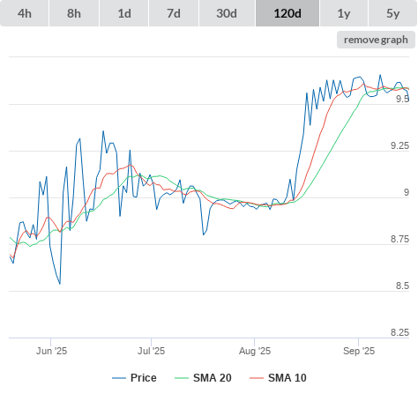Choose the 1d time range tab
Image resolution: width=418 pixels, height=401 pixels.
tap(124, 13)
